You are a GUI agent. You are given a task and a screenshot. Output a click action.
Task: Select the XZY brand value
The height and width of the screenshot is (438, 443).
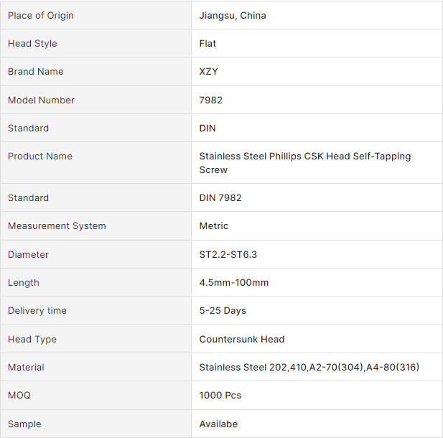(210, 71)
